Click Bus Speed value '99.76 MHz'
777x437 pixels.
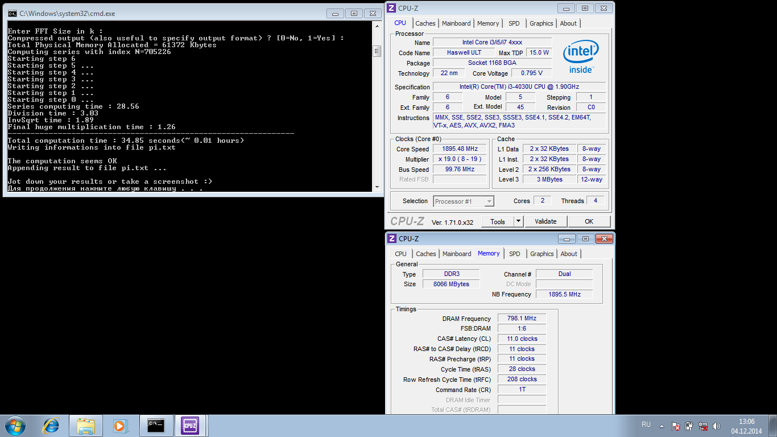point(461,169)
